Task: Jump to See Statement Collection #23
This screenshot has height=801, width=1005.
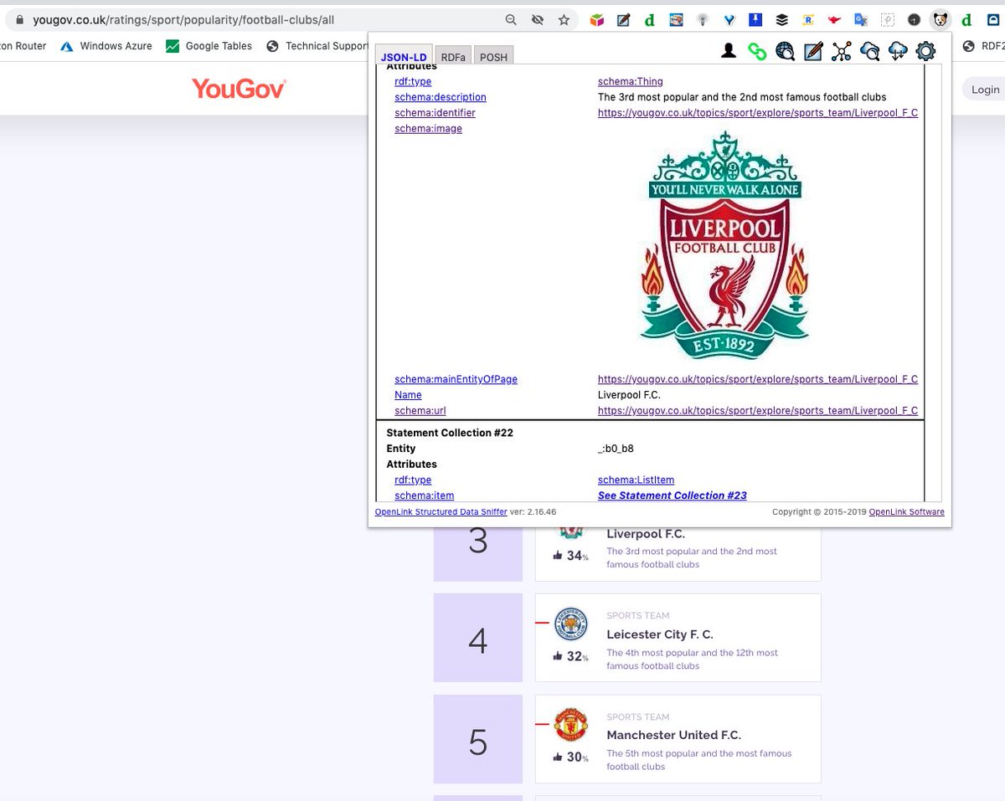Action: click(672, 495)
